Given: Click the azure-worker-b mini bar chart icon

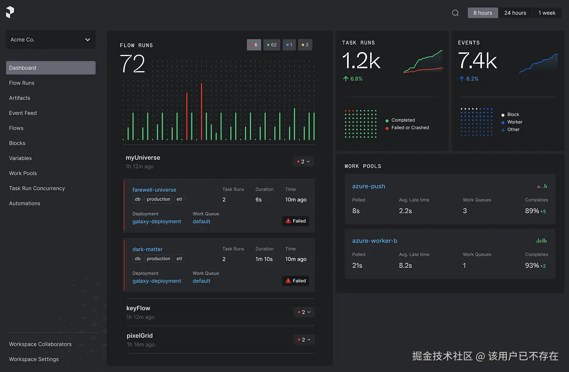Looking at the screenshot, I should [541, 241].
